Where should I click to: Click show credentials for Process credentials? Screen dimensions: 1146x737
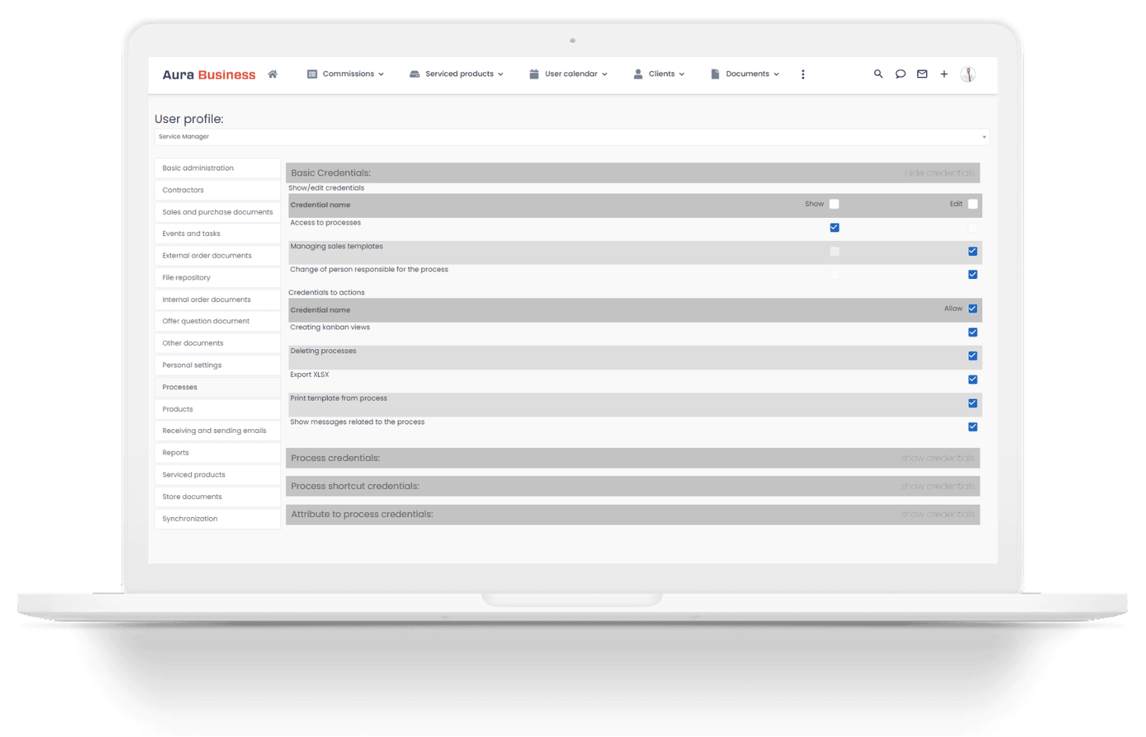[937, 457]
